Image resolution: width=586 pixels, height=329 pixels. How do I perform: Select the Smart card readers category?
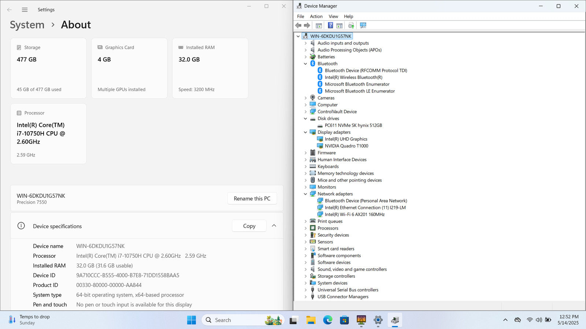pos(336,249)
